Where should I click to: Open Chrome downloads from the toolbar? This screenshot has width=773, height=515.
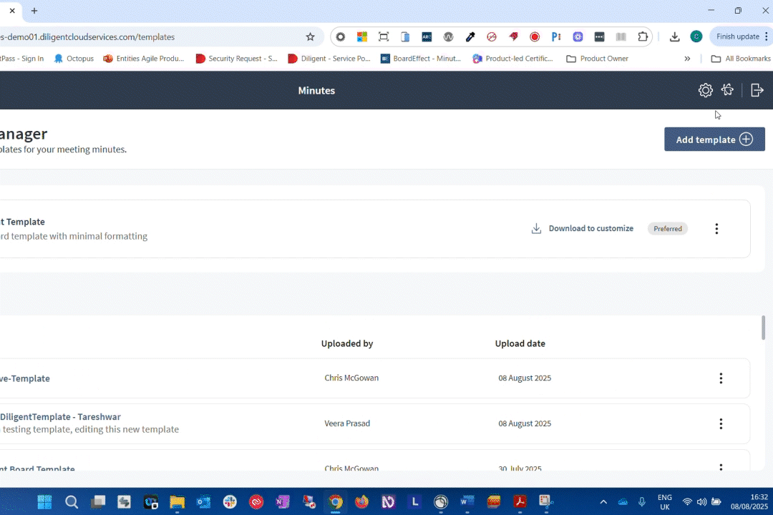click(x=674, y=36)
